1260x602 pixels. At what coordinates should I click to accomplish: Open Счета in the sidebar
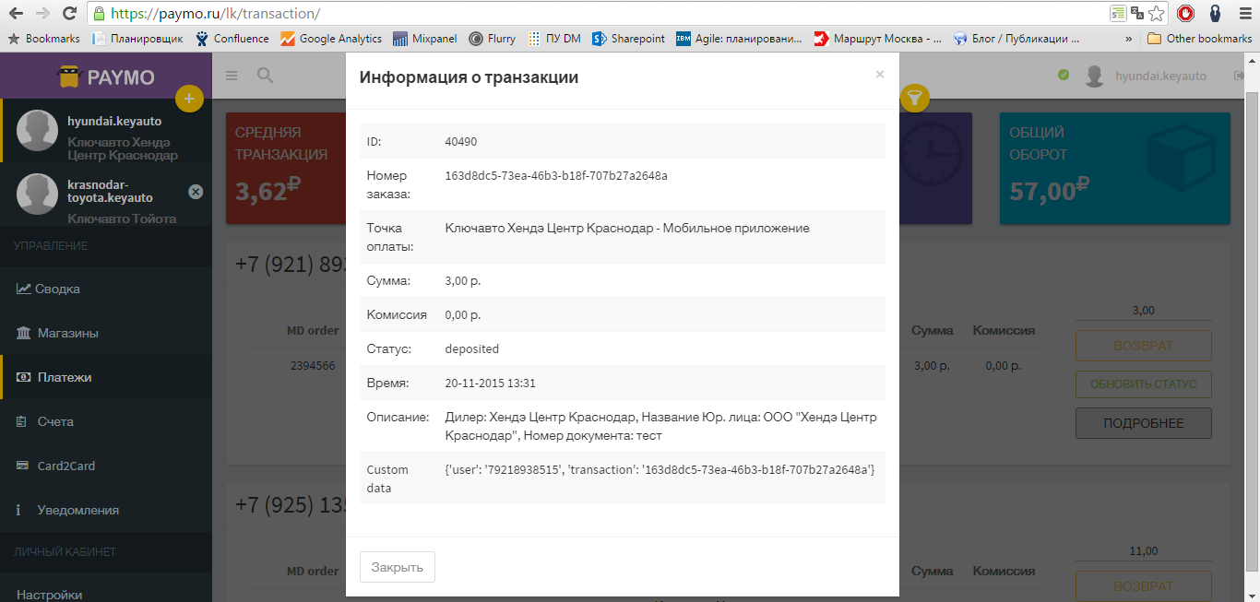(x=106, y=421)
